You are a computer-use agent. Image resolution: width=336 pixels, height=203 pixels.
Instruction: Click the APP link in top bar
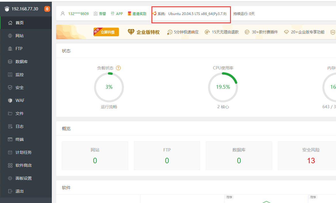[119, 14]
